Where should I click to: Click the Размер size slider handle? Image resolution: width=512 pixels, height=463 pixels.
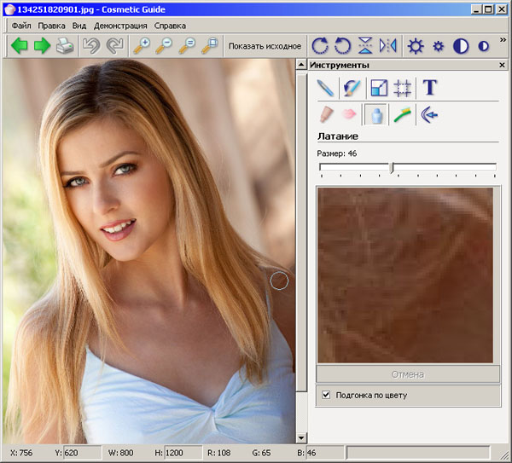(x=392, y=167)
